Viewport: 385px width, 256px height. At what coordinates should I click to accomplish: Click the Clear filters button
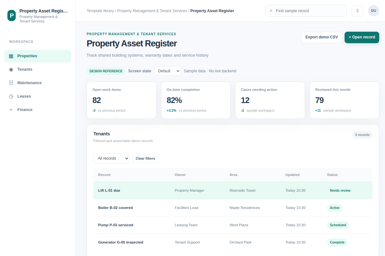coord(145,158)
